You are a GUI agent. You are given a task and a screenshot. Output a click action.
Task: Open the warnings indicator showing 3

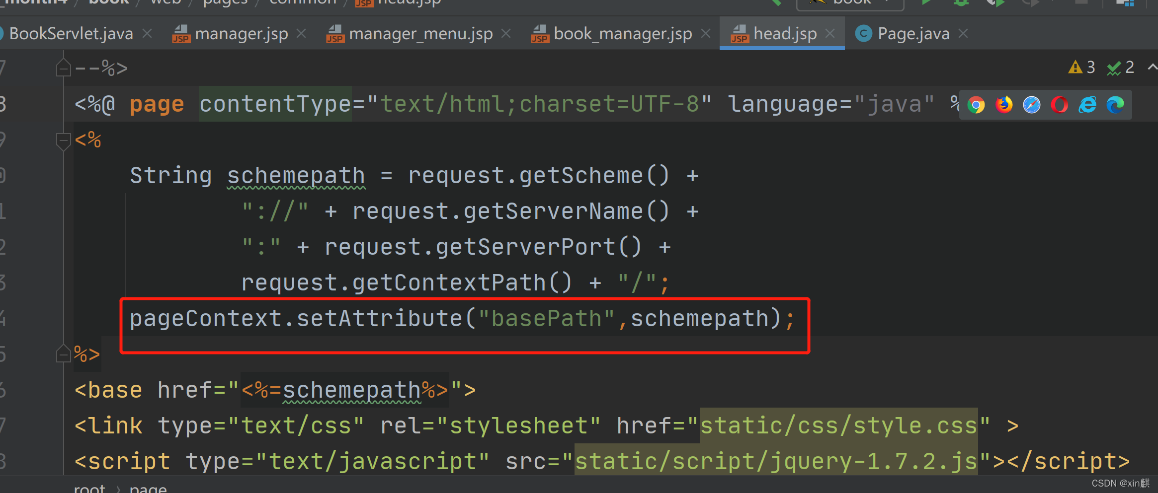click(1082, 67)
